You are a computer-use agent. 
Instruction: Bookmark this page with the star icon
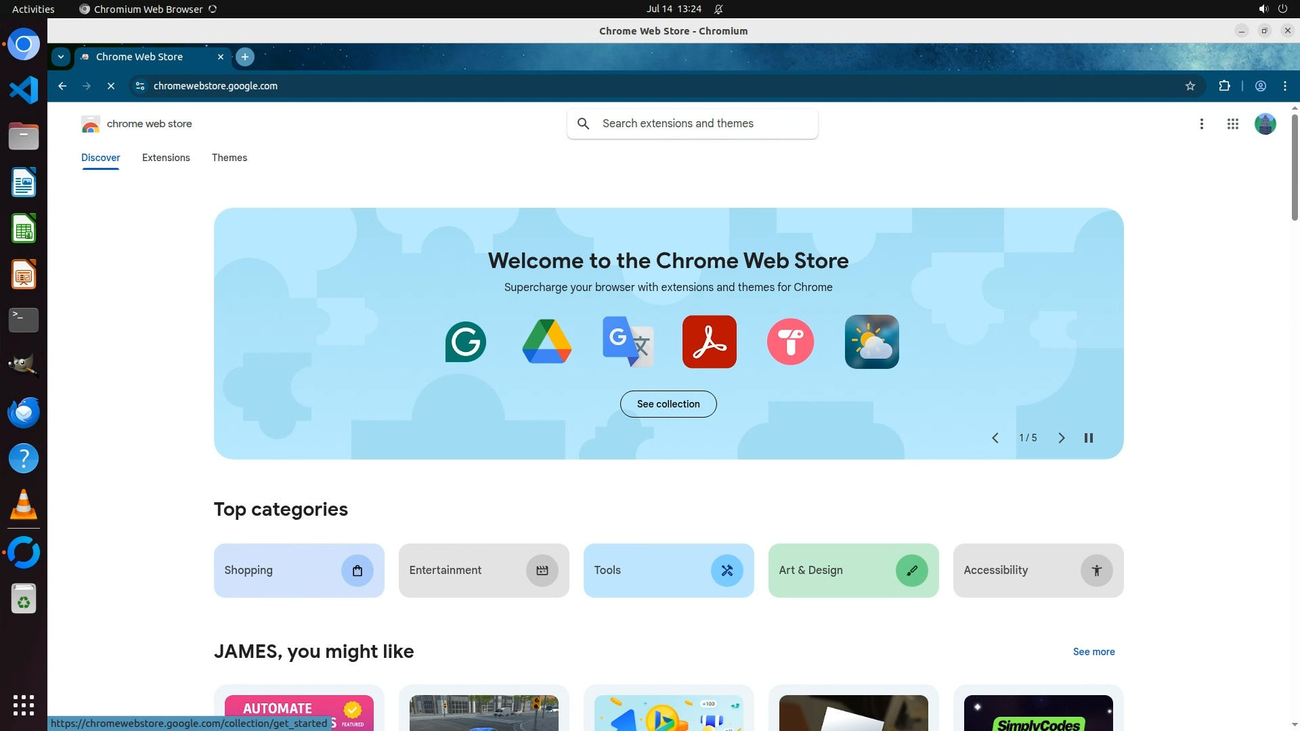pyautogui.click(x=1190, y=86)
